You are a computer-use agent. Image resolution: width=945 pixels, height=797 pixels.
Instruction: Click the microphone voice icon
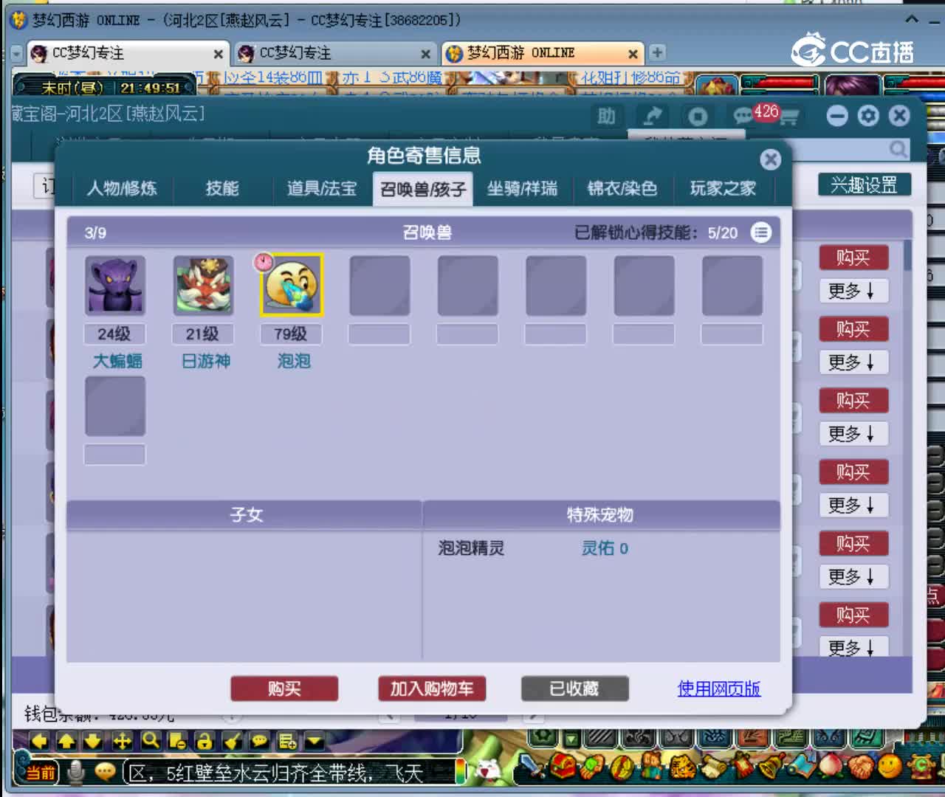pyautogui.click(x=75, y=772)
